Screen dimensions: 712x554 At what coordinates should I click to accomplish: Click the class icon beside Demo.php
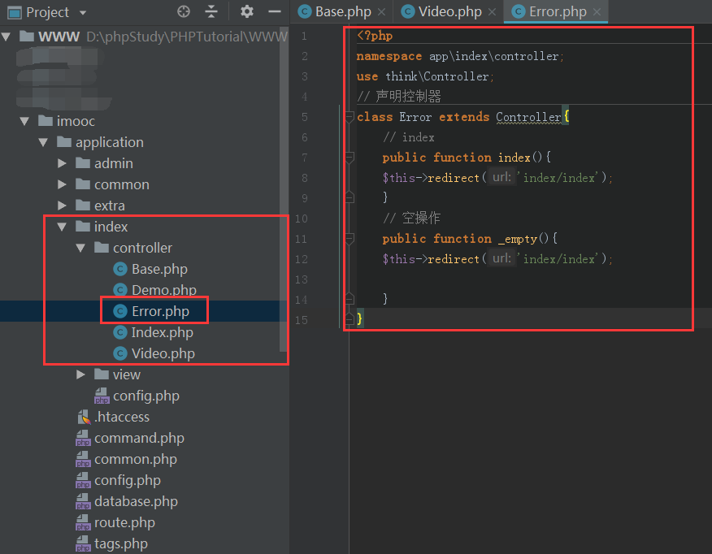119,290
